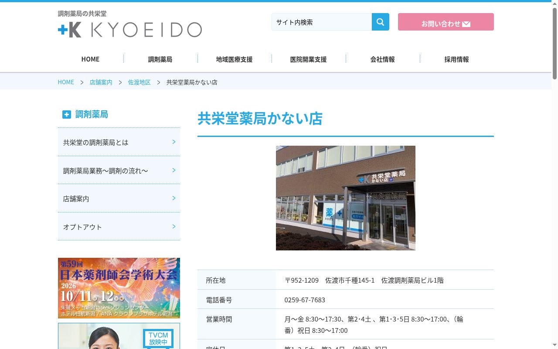Click the 所在地 table label
The image size is (558, 349).
[215, 280]
